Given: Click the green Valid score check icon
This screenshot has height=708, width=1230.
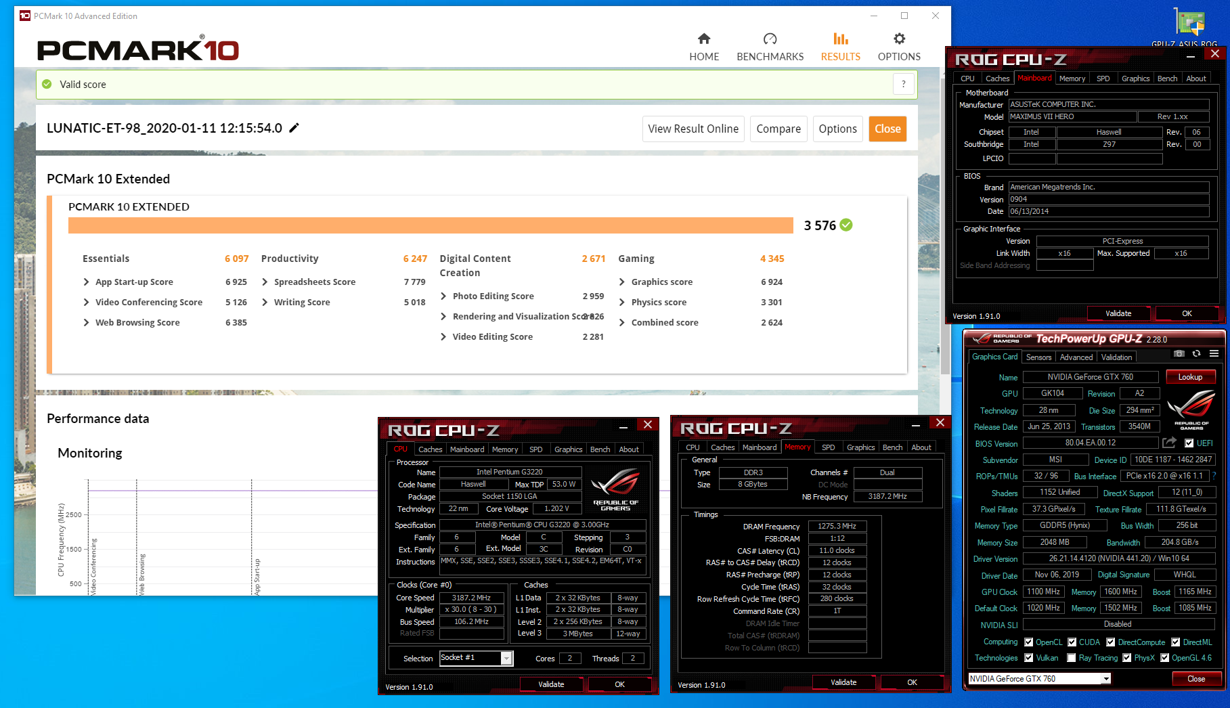Looking at the screenshot, I should pos(47,84).
